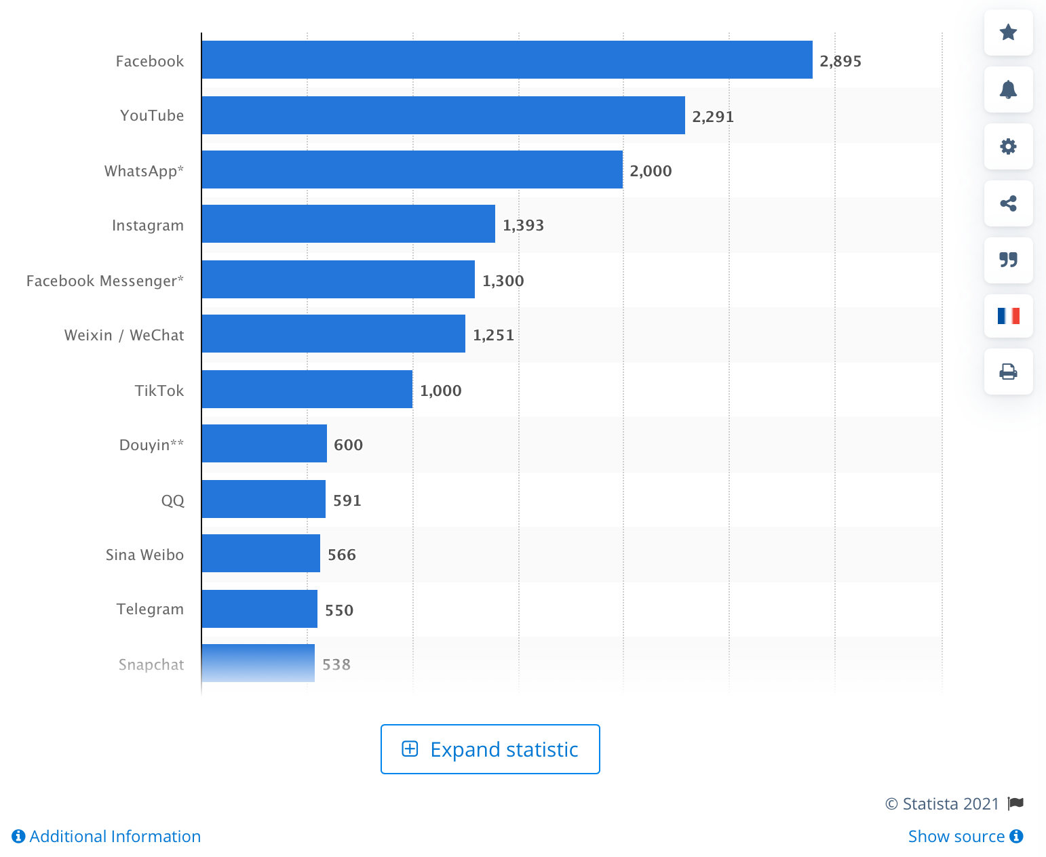1046x857 pixels.
Task: Open the Additional Information link
Action: [115, 836]
